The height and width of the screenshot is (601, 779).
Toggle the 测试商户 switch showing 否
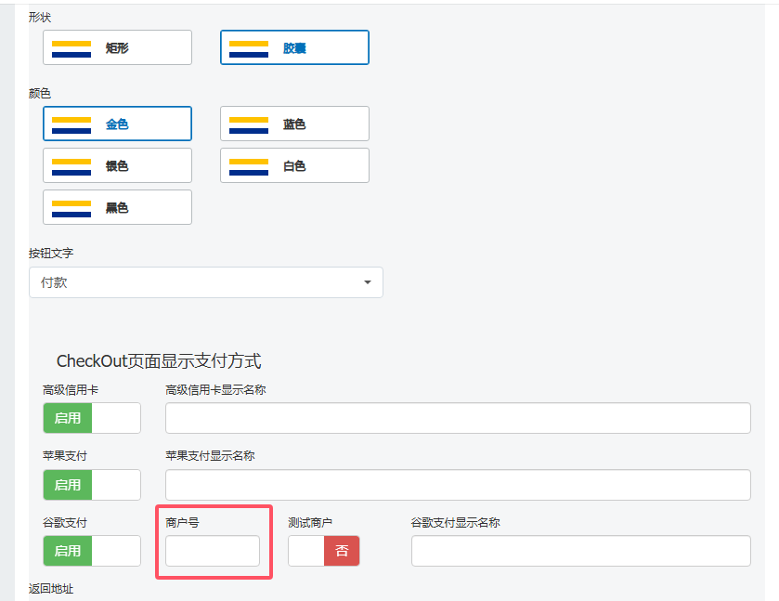pos(324,551)
